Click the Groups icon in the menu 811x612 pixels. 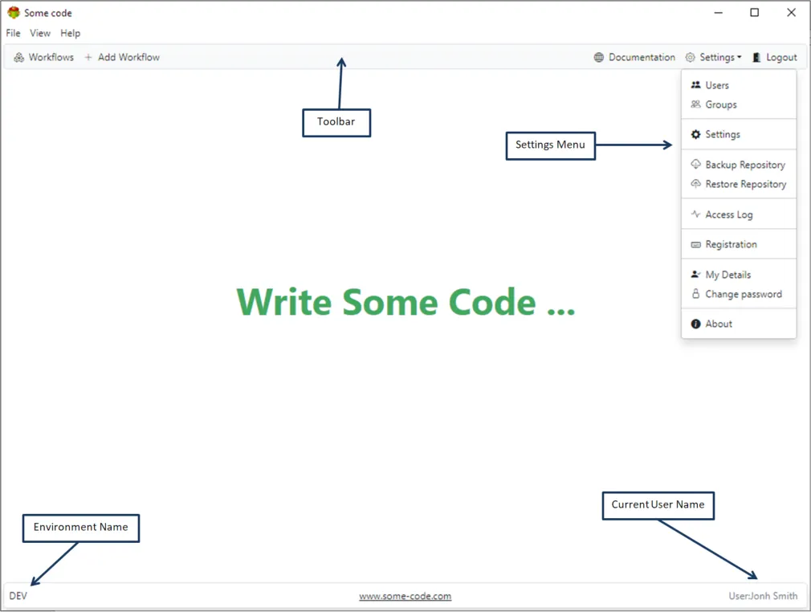pyautogui.click(x=695, y=104)
